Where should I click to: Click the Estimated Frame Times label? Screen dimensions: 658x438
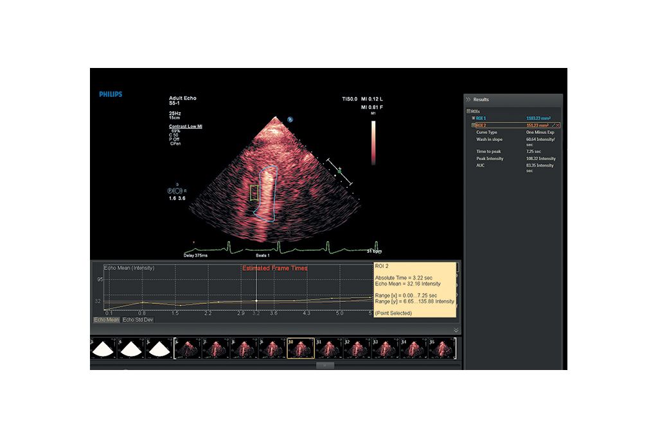[x=275, y=268]
